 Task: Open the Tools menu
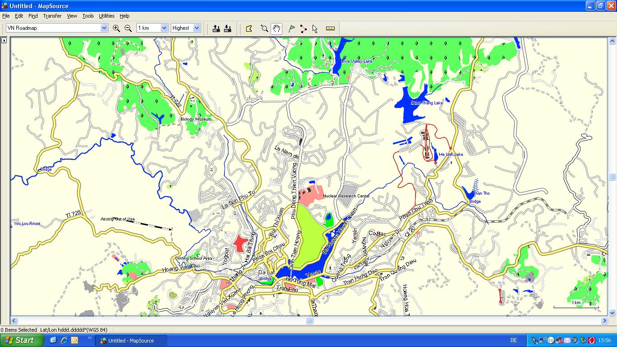point(88,16)
